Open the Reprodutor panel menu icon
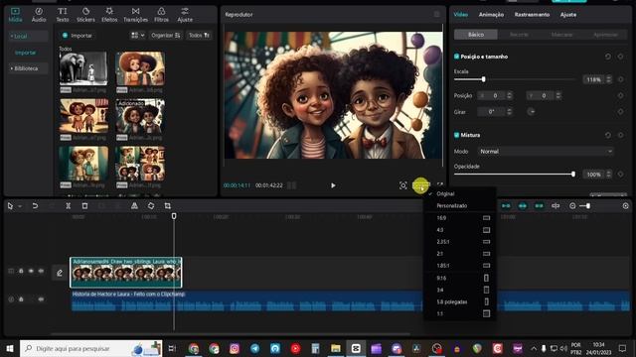 pyautogui.click(x=436, y=15)
